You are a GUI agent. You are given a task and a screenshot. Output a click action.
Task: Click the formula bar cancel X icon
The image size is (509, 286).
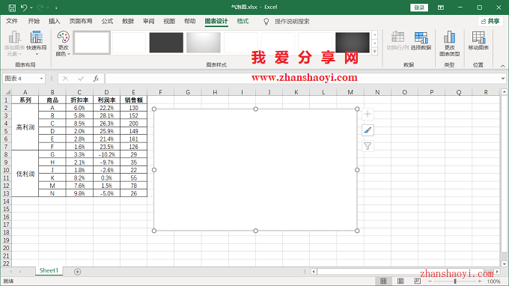[x=66, y=79]
